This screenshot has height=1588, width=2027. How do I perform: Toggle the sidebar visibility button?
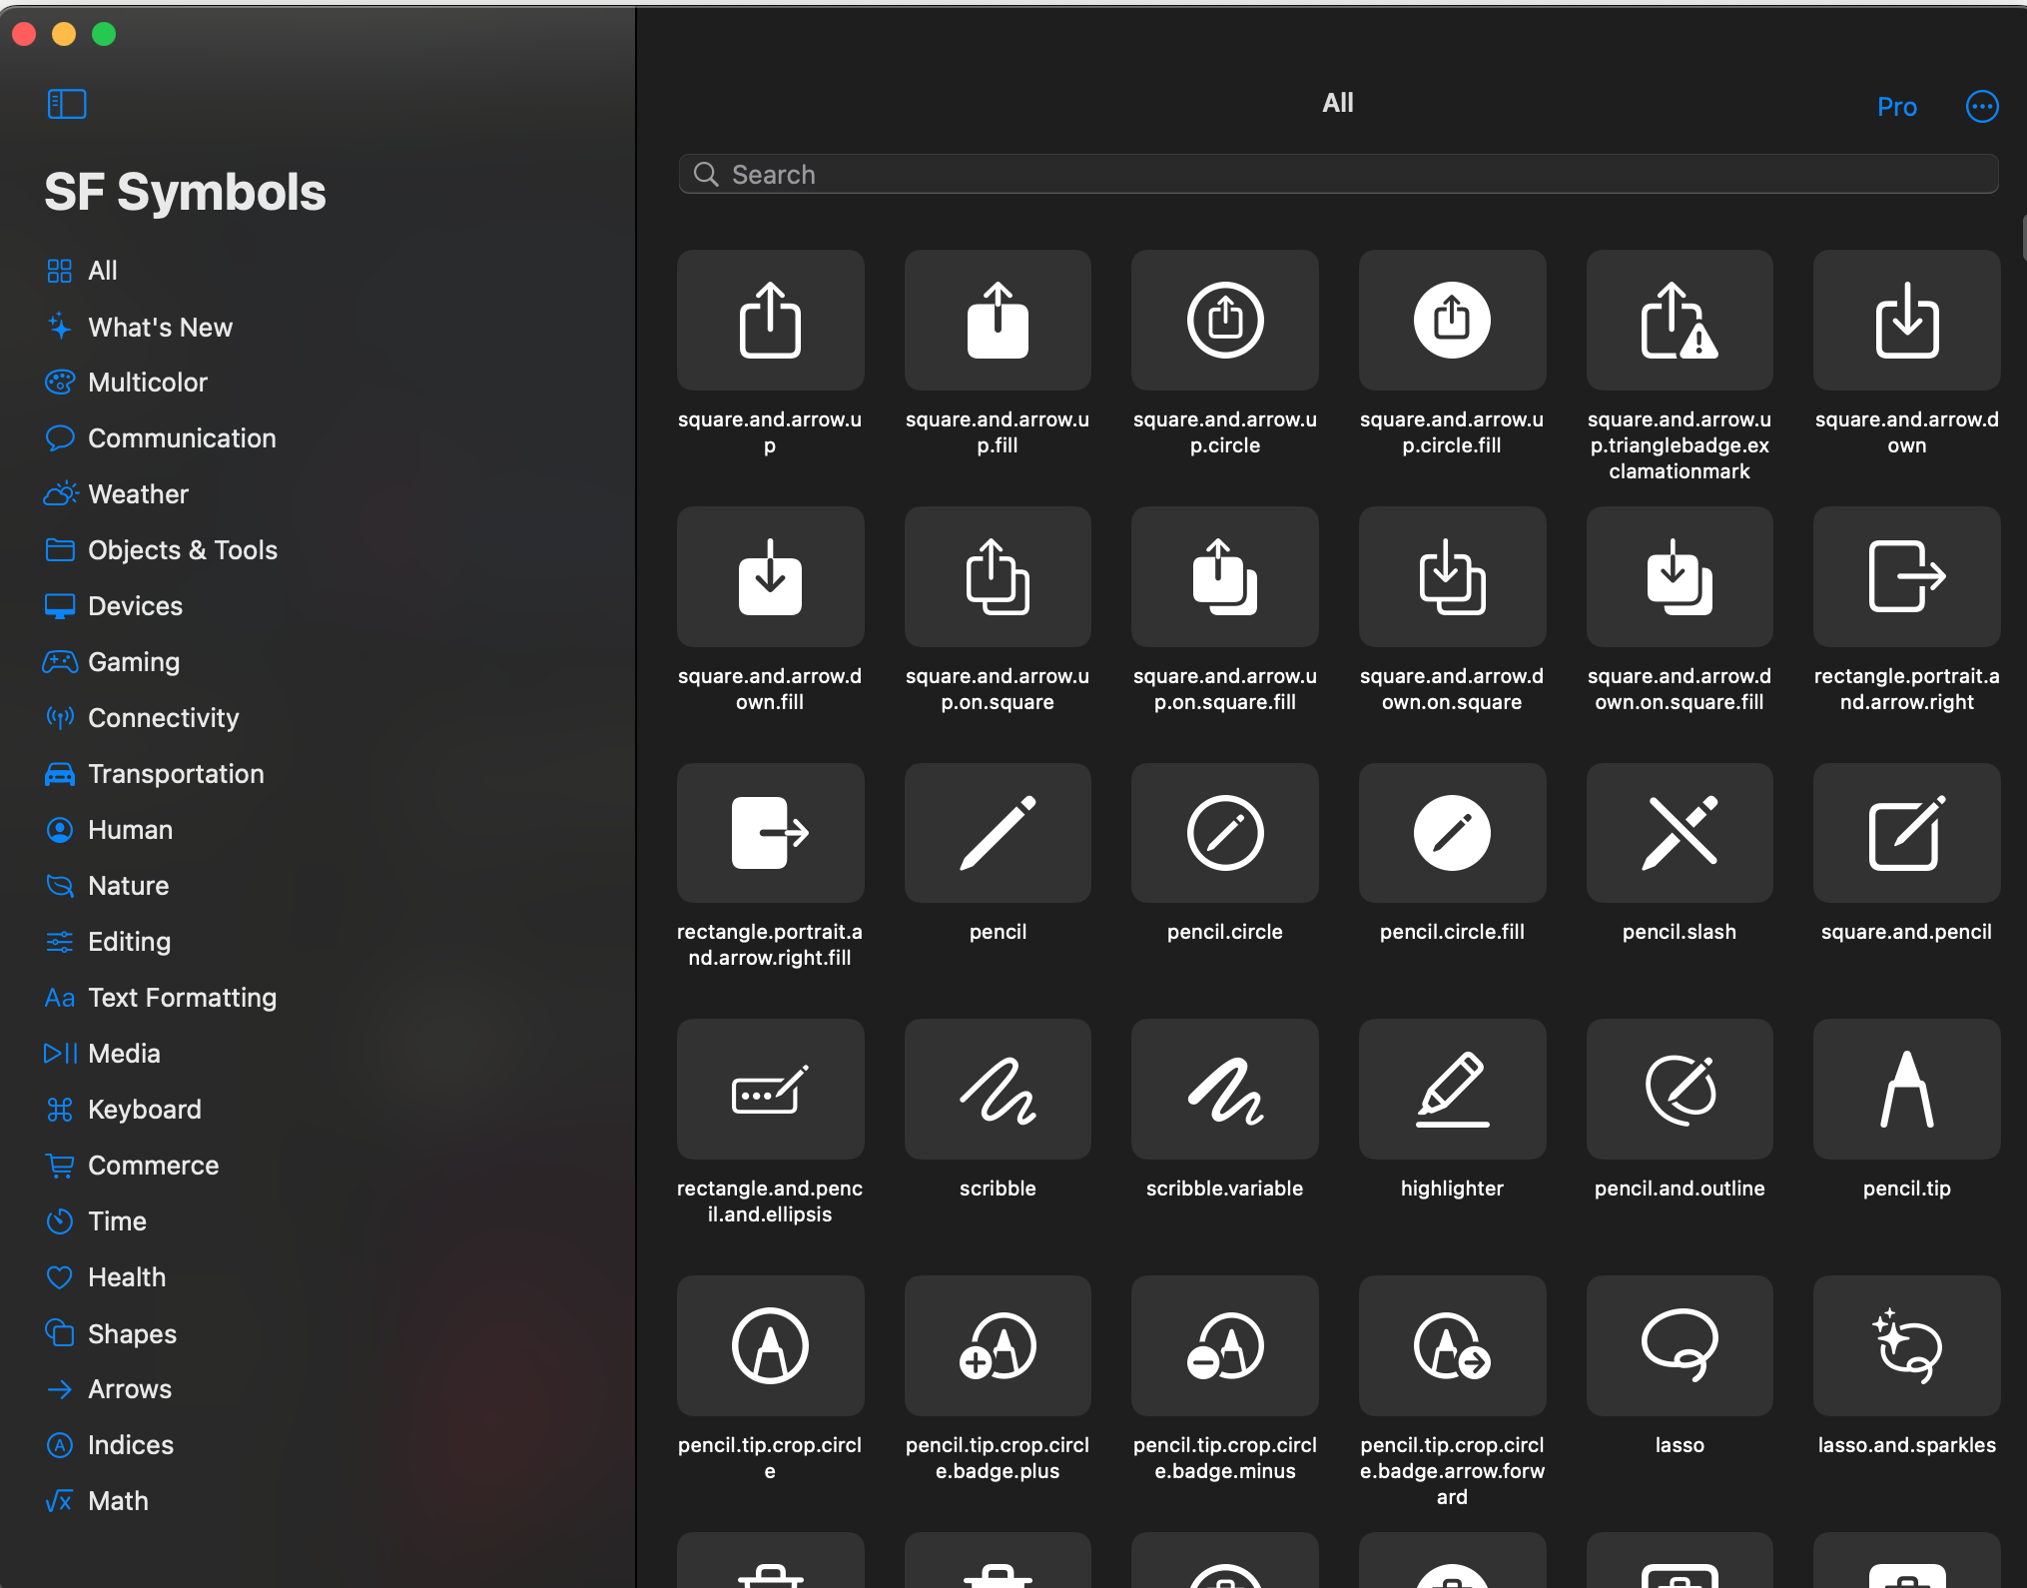(x=67, y=104)
